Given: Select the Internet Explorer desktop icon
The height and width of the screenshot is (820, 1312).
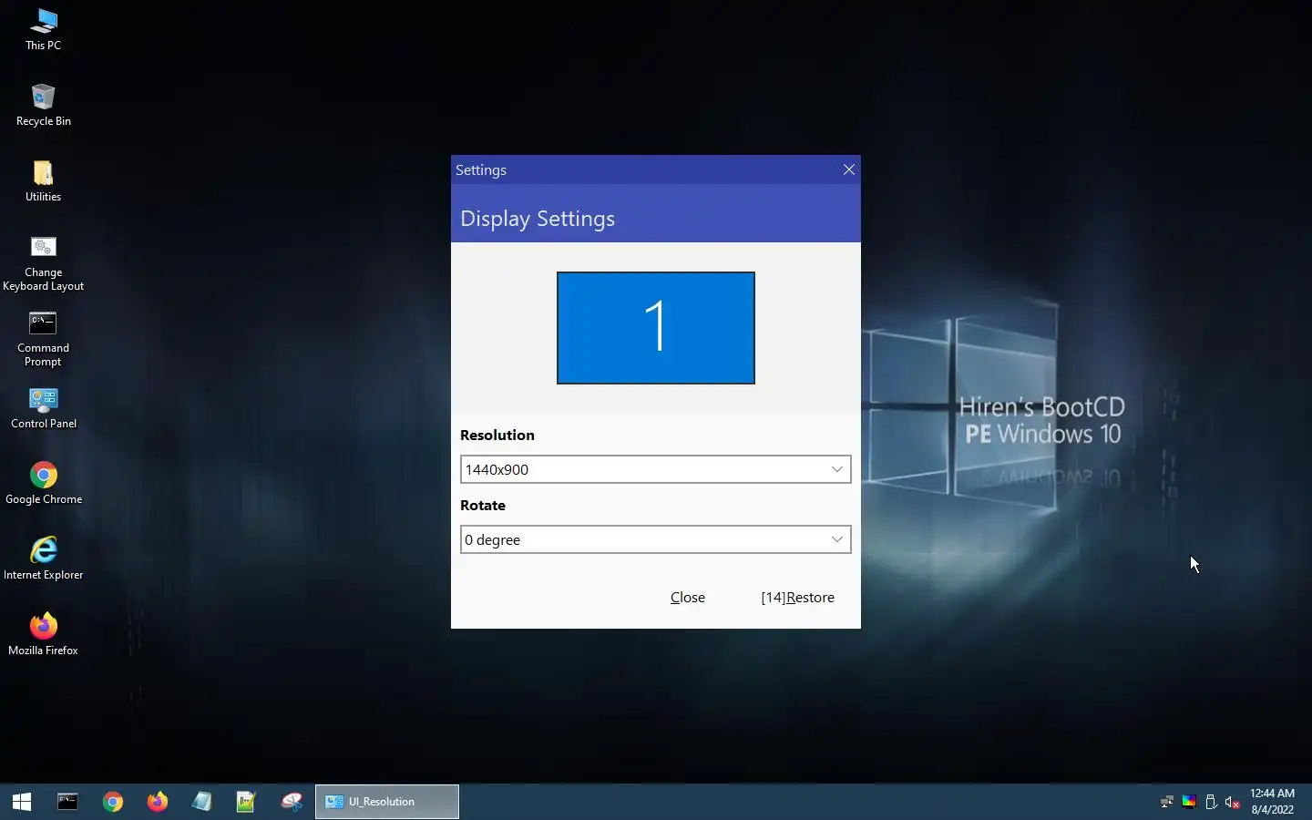Looking at the screenshot, I should [43, 559].
